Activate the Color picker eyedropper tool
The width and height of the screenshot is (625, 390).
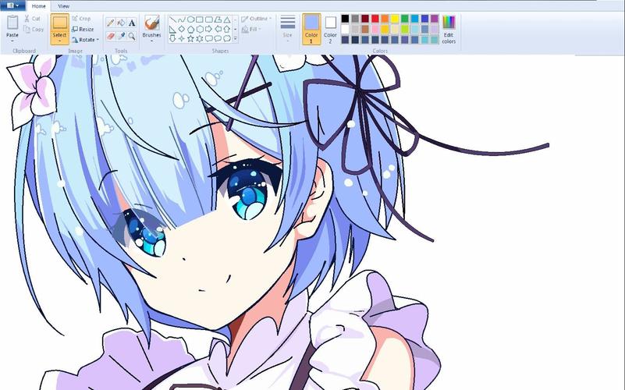[121, 36]
